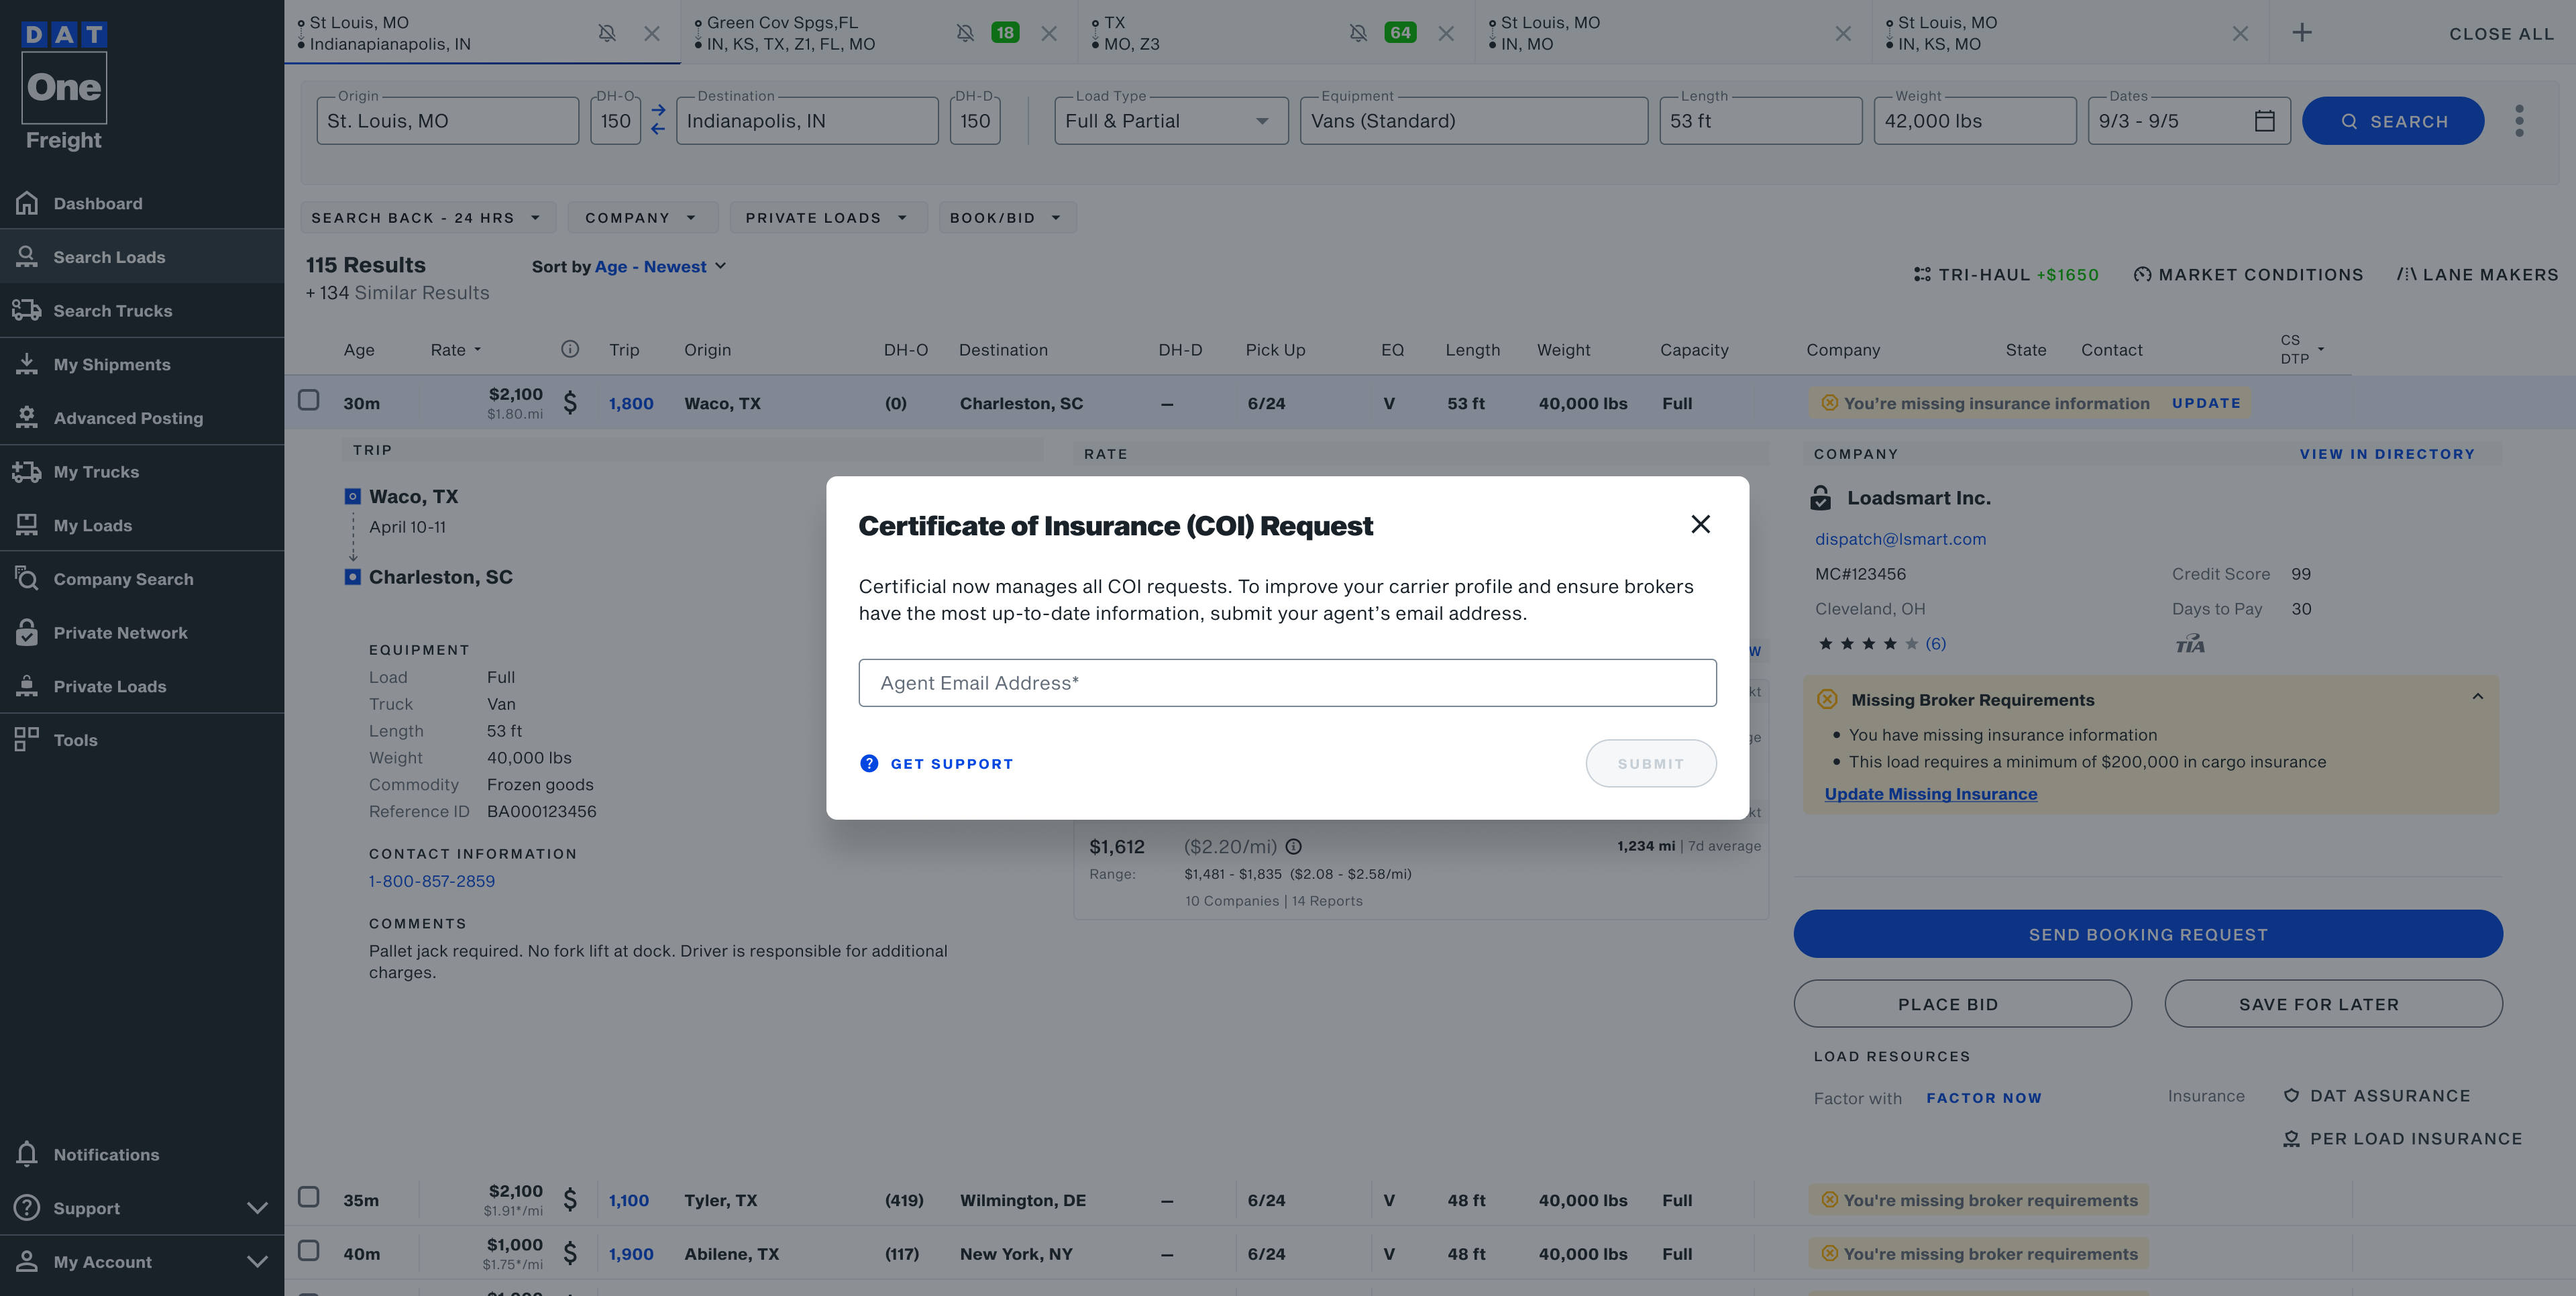The width and height of the screenshot is (2576, 1296).
Task: Click the rate info circle icon in header
Action: click(570, 349)
